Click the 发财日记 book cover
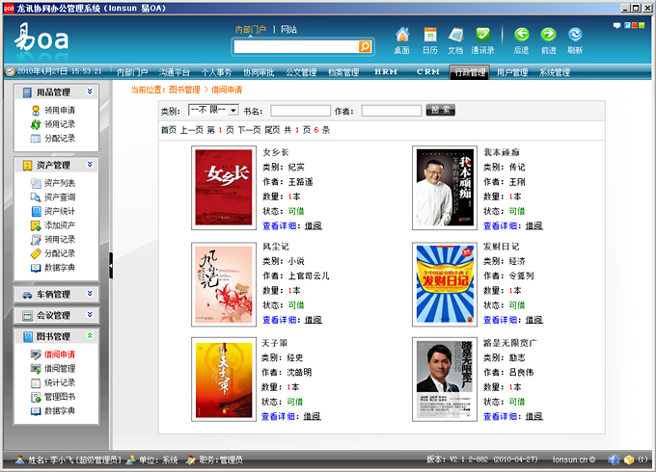This screenshot has width=656, height=472. click(445, 284)
